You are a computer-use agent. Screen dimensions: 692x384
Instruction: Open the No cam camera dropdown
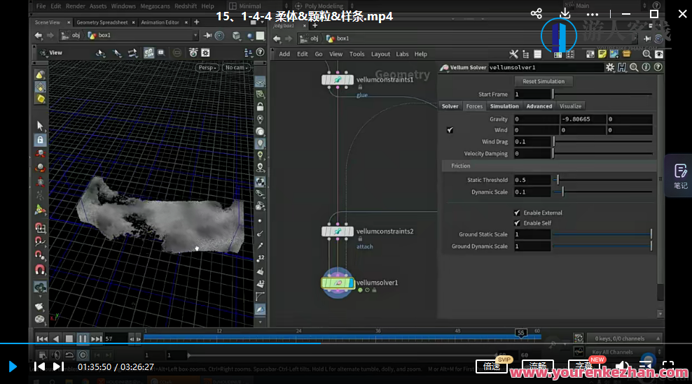(x=235, y=68)
